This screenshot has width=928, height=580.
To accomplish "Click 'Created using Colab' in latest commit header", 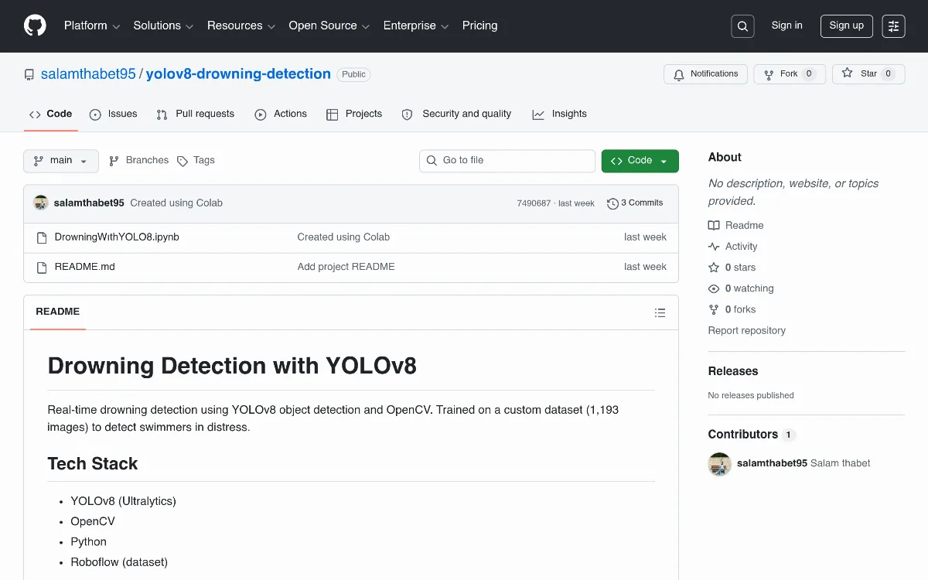I will pos(176,203).
